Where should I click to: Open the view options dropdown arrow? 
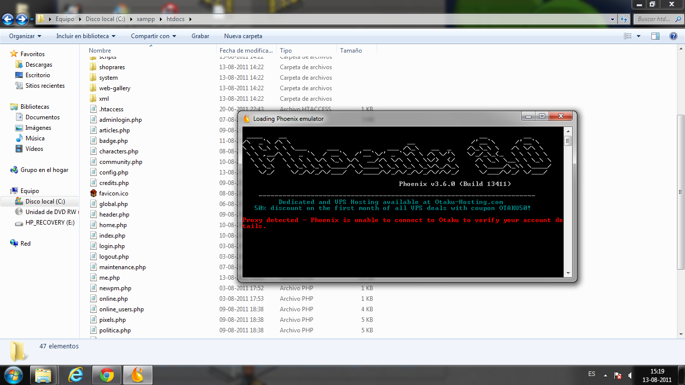coord(638,36)
